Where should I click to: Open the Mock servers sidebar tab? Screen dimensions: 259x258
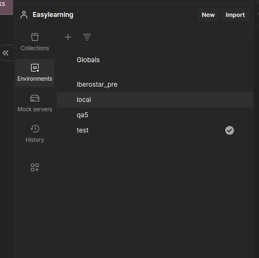click(35, 103)
